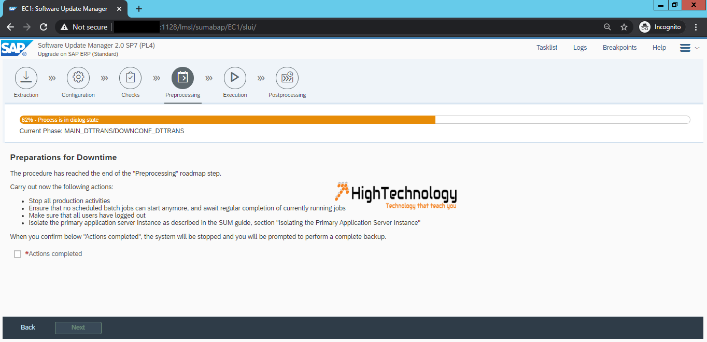Viewport: 707px width, 342px height.
Task: Select the EC1: Software Update Manager tab
Action: (x=65, y=9)
